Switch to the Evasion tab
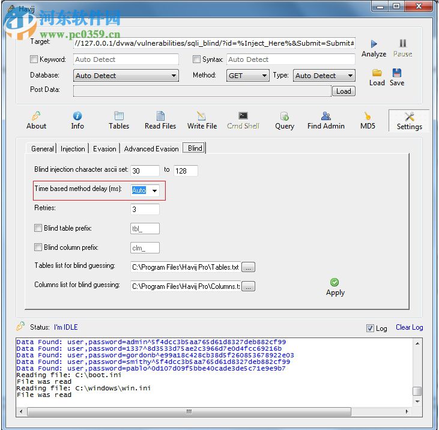439x430 pixels. click(104, 149)
